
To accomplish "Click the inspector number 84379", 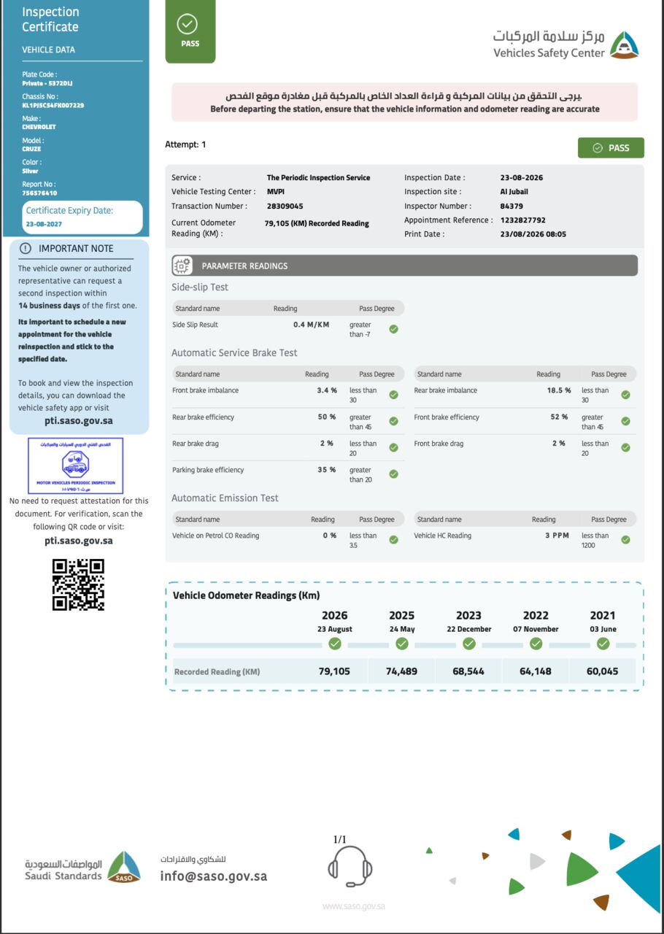I will (x=511, y=206).
